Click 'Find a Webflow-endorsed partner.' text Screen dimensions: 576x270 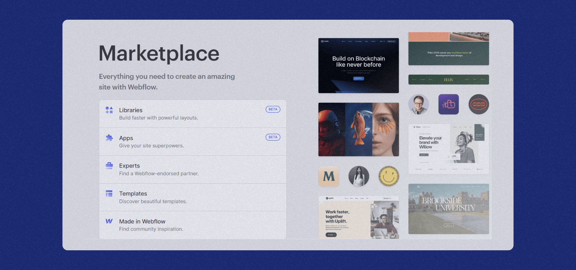(x=159, y=173)
